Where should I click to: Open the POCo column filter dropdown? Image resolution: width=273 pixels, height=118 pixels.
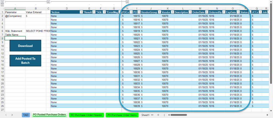tap(131, 12)
